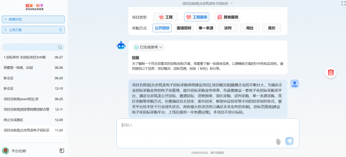This screenshot has height=157, width=346.
Task: Click the search magnifier icon in sidebar
Action: pos(60,47)
